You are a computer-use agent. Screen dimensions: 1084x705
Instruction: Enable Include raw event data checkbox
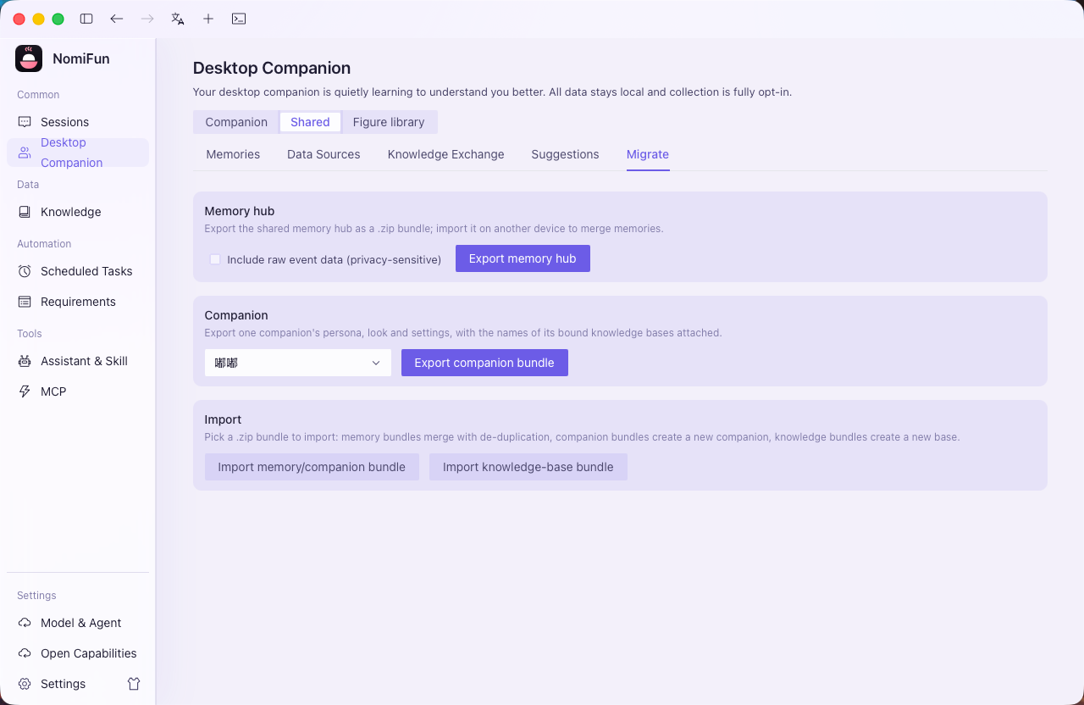[x=215, y=259]
